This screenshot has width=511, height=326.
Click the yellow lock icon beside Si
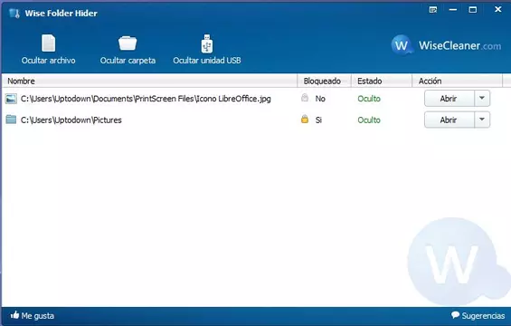tap(305, 120)
